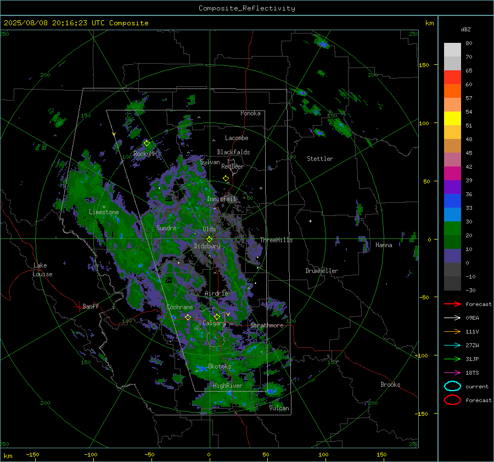Click the current legend label
Image resolution: width=494 pixels, height=462 pixels.
[477, 386]
